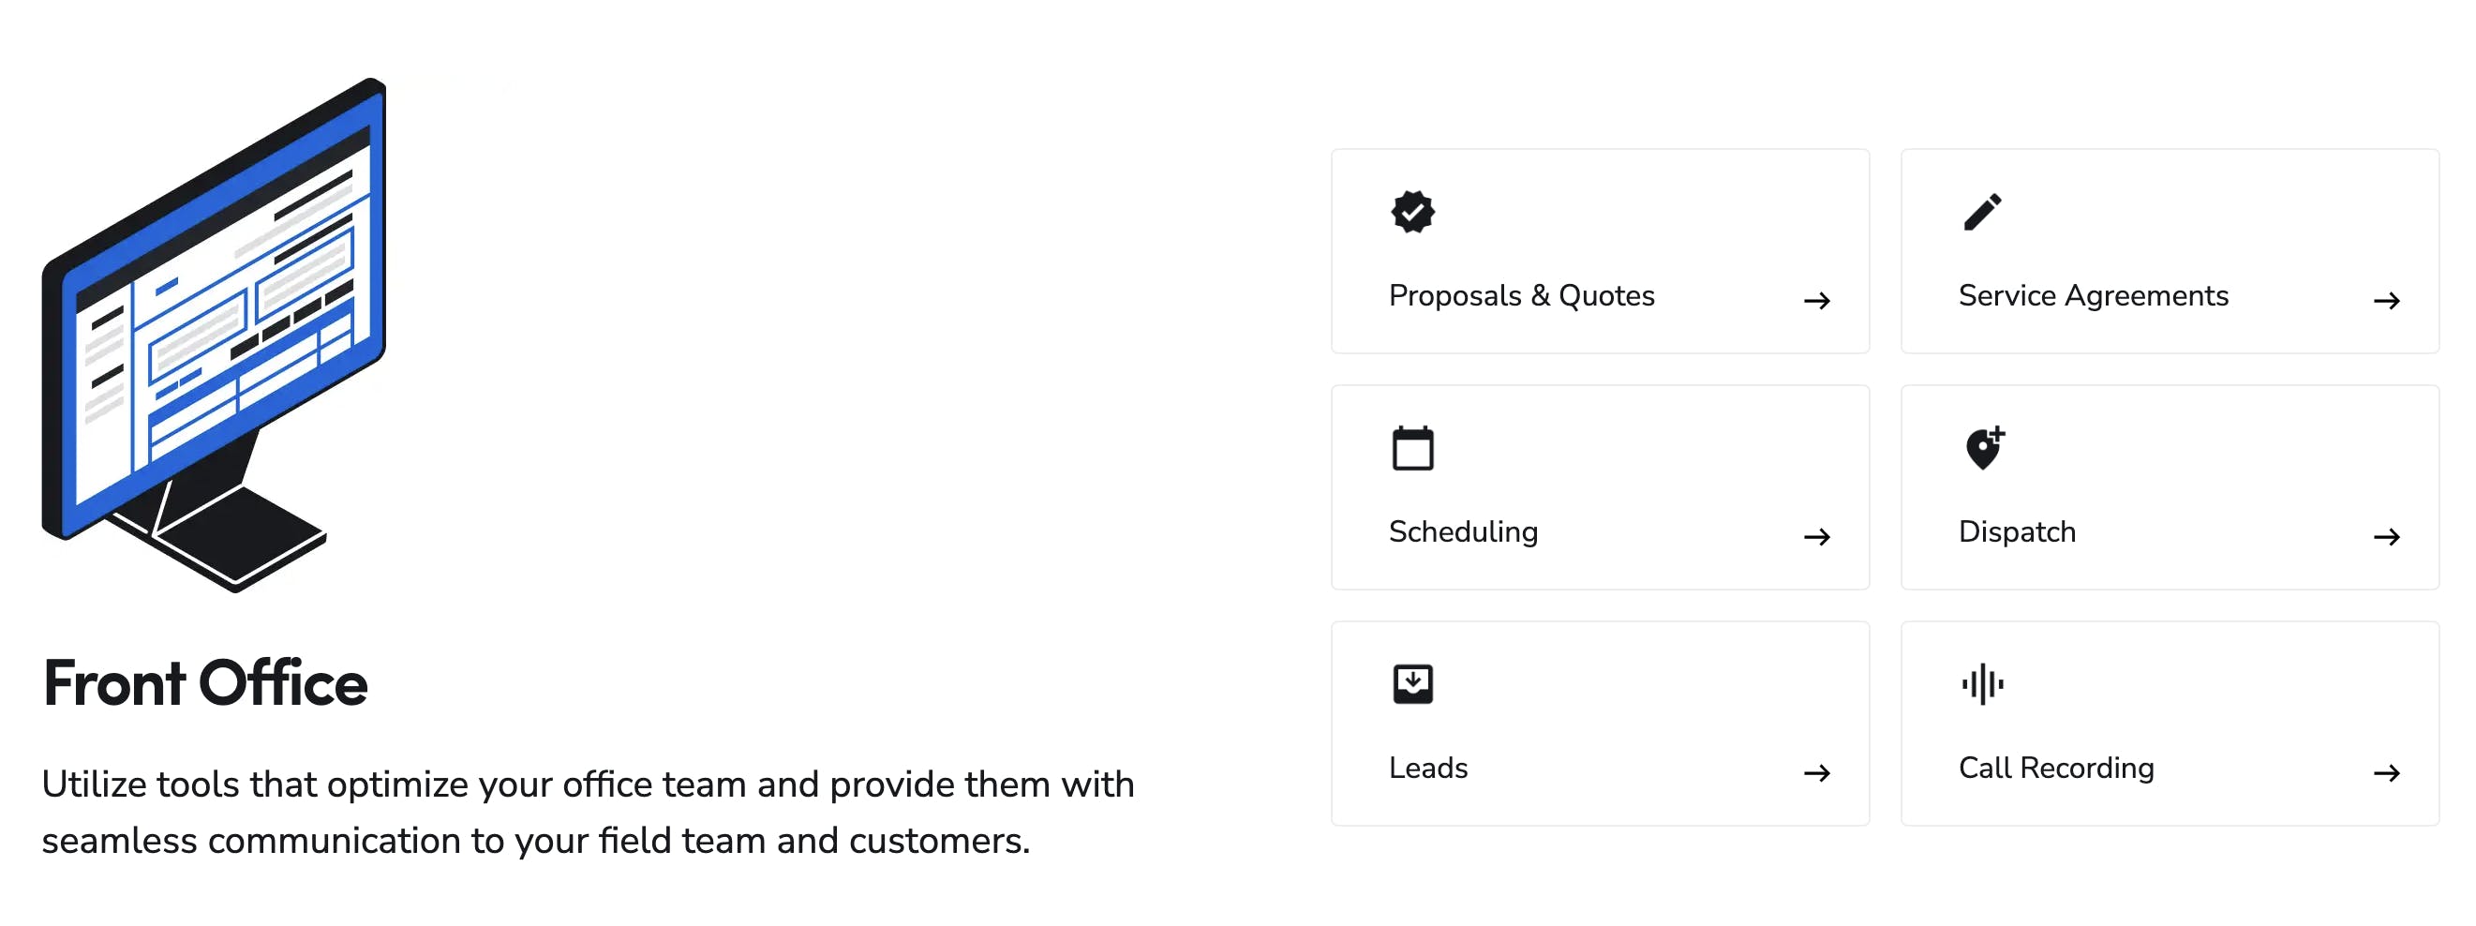Click the sound waveform icon for Call Recording
Screen dimensions: 2476x926
pyautogui.click(x=1982, y=683)
